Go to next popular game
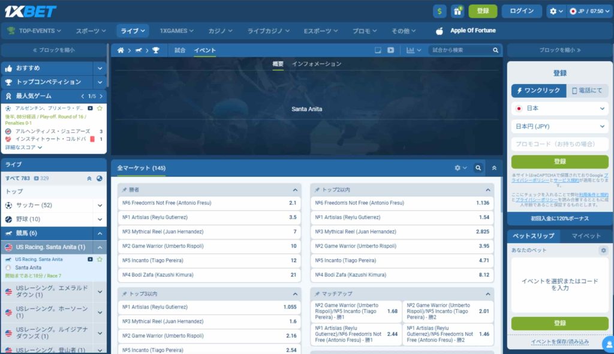The image size is (614, 354). tap(101, 96)
